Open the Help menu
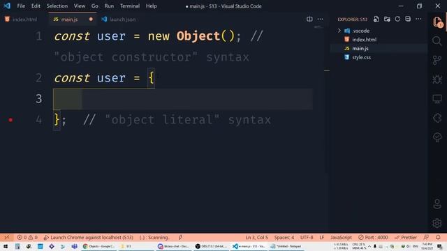This screenshot has height=251, width=447. coord(151,6)
